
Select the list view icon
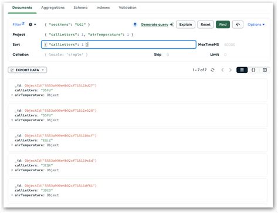(242, 70)
